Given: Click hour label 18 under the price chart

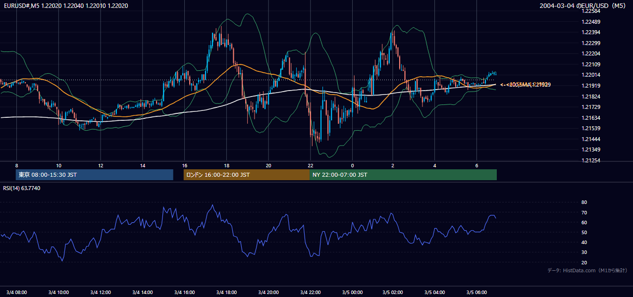Looking at the screenshot, I should click(x=226, y=165).
